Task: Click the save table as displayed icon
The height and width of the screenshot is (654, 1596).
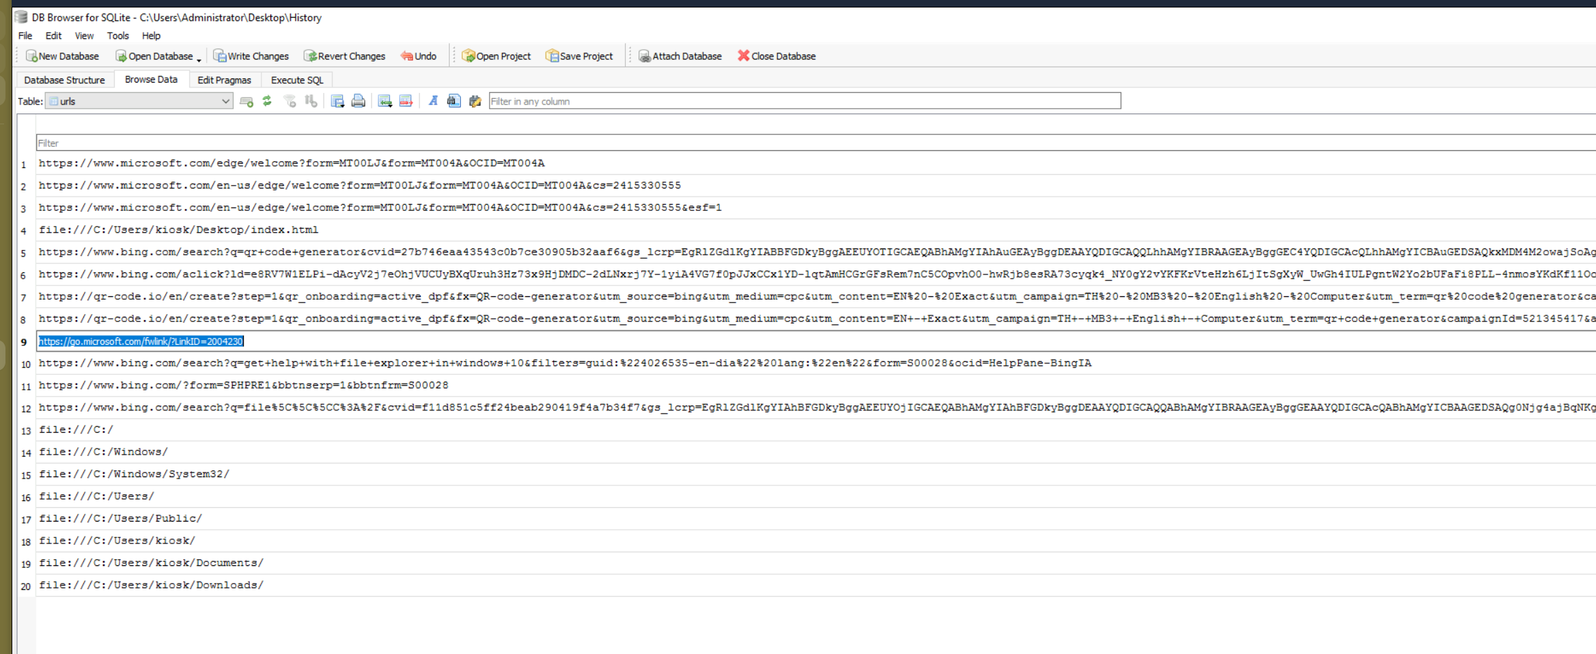Action: [337, 101]
